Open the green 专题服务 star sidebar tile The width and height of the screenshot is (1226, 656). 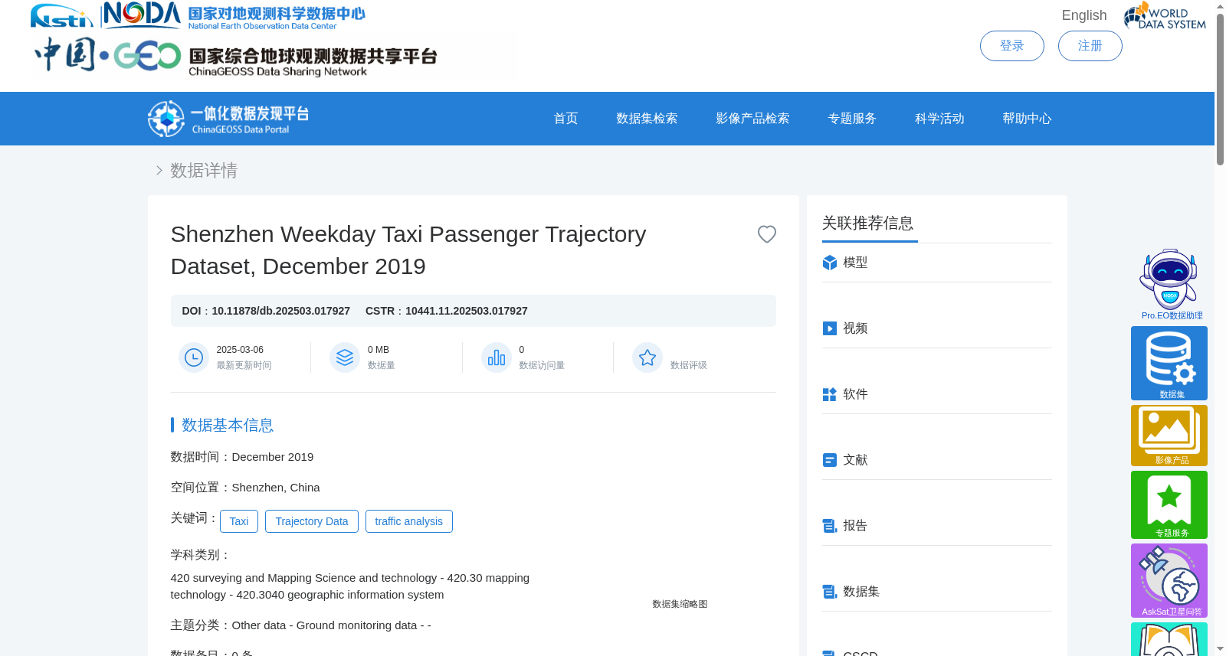(x=1169, y=505)
